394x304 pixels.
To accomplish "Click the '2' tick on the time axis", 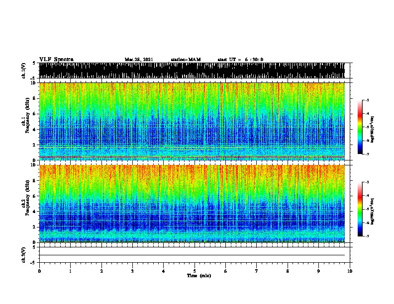I will [x=101, y=271].
